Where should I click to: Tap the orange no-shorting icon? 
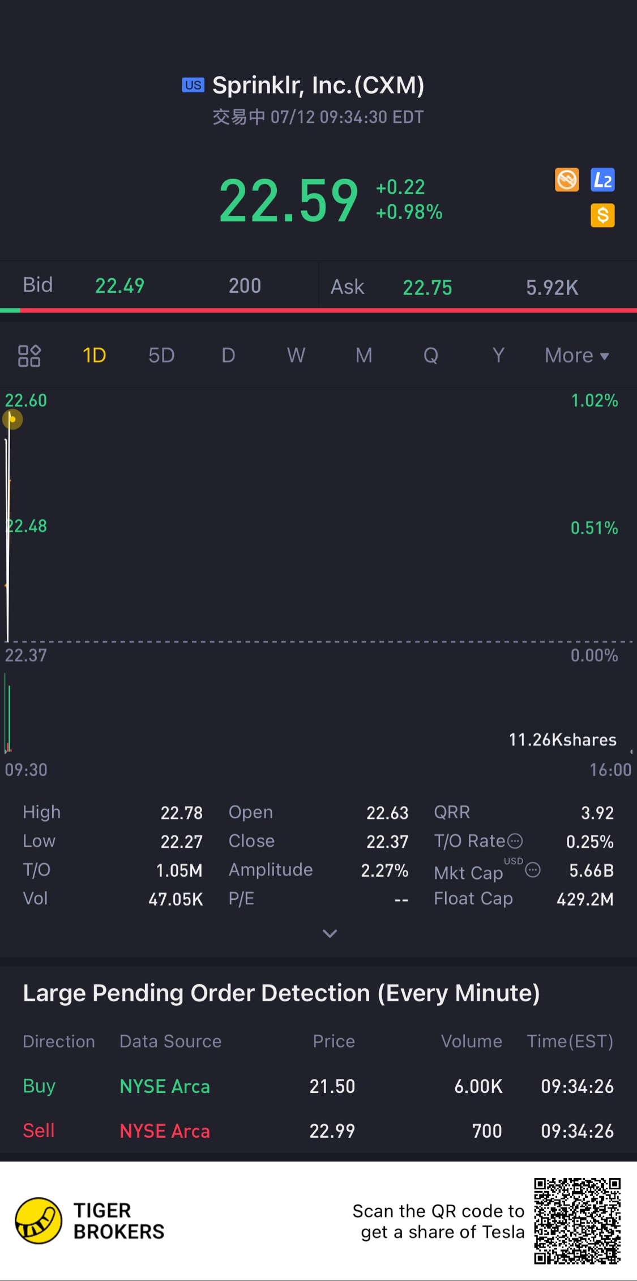coord(567,180)
